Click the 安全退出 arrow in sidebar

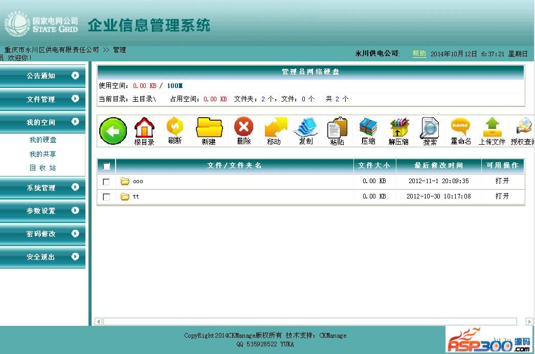click(x=75, y=257)
